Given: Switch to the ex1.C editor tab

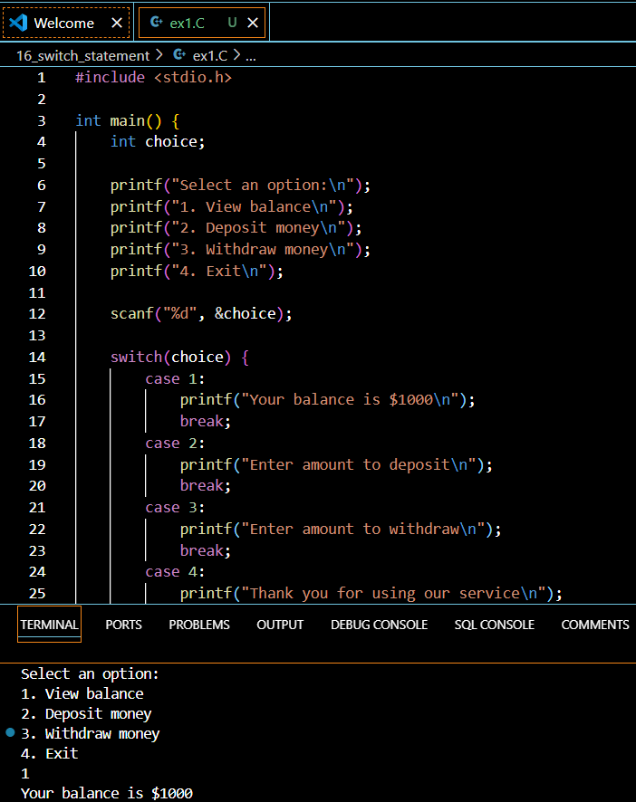Looking at the screenshot, I should click(188, 23).
